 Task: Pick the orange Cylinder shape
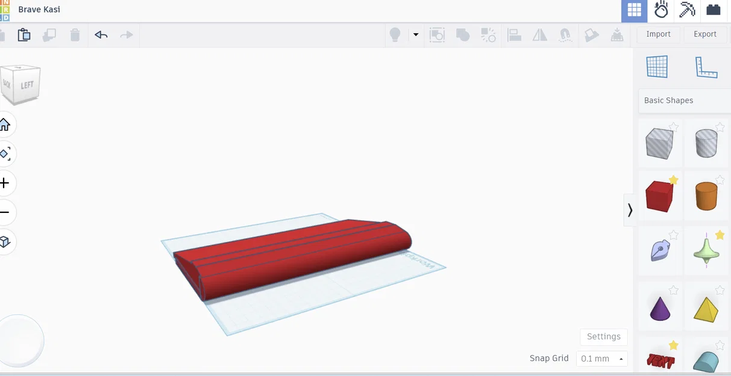706,197
